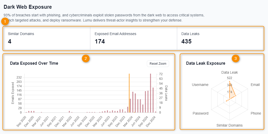The height and width of the screenshot is (134, 268).
Task: Click the tallest red bar near Dec 2024
Action: tap(150, 93)
